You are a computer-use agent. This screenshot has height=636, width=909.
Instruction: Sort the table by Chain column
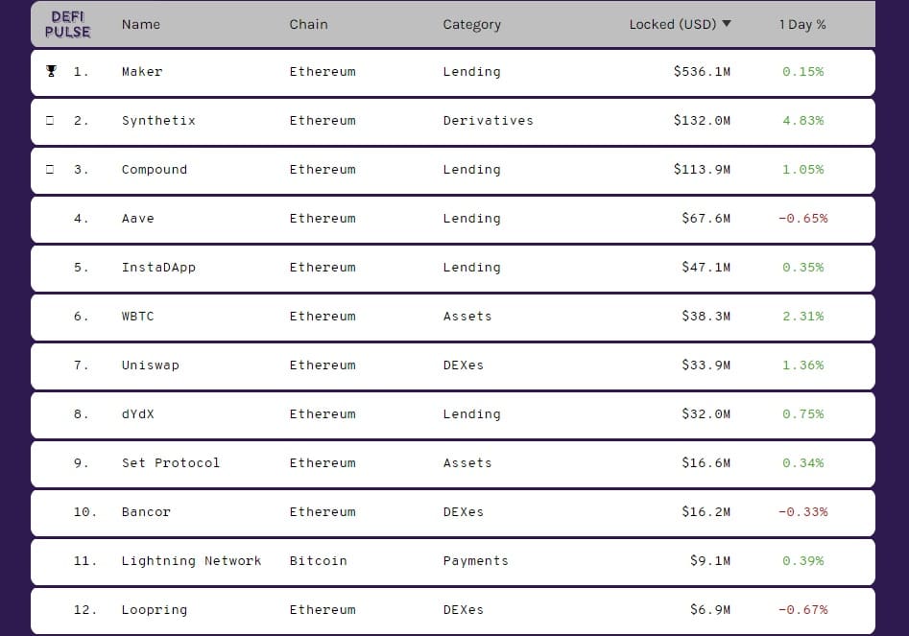click(308, 24)
